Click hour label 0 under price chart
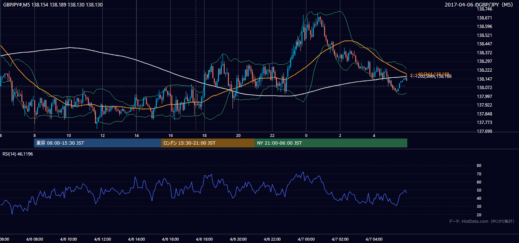This screenshot has height=243, width=519. coord(306,135)
